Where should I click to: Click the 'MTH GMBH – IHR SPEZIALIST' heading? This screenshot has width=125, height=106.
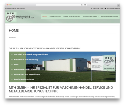click(61, 89)
